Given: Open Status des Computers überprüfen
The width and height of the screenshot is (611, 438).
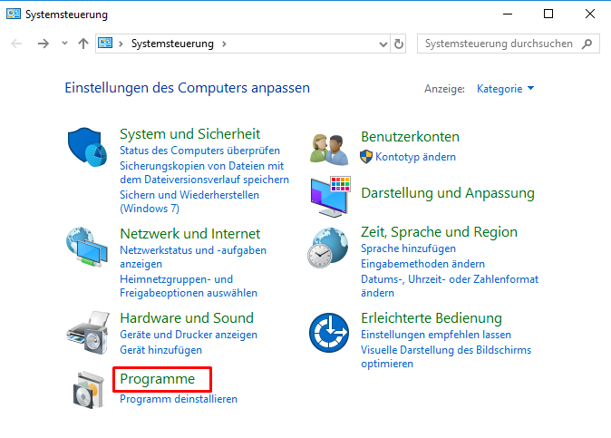Looking at the screenshot, I should [200, 151].
